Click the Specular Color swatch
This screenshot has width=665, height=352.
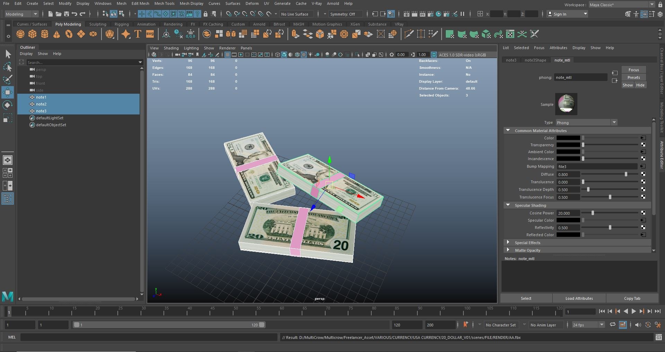tap(568, 220)
